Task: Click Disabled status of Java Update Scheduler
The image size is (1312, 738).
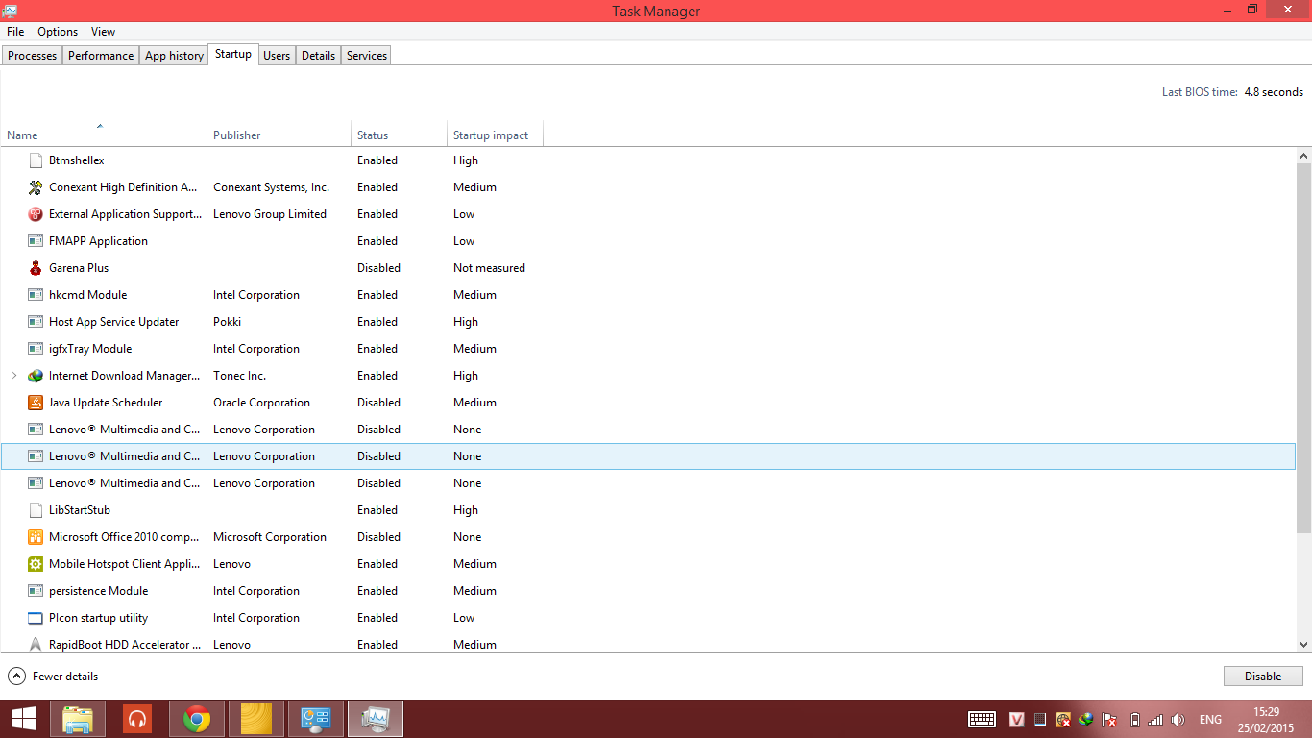Action: [378, 403]
